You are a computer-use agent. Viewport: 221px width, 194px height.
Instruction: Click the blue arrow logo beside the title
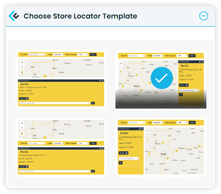[14, 16]
